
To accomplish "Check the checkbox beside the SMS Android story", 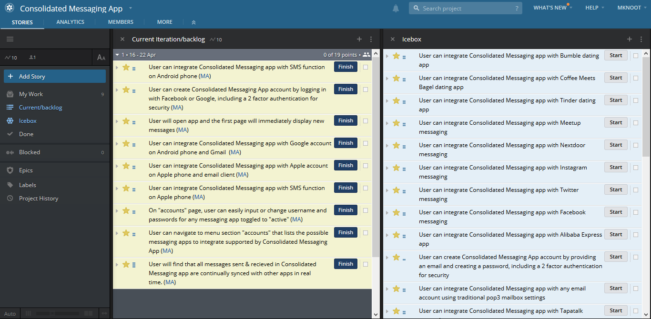I will click(365, 67).
